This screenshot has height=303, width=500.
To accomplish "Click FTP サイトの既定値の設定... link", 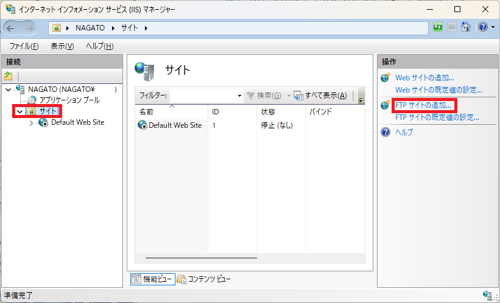I will [437, 117].
